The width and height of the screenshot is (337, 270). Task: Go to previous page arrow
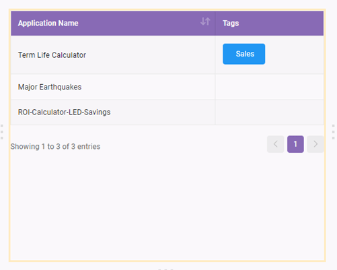click(x=276, y=144)
